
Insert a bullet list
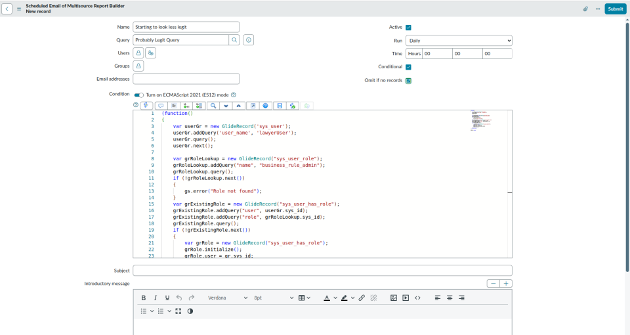pos(144,311)
